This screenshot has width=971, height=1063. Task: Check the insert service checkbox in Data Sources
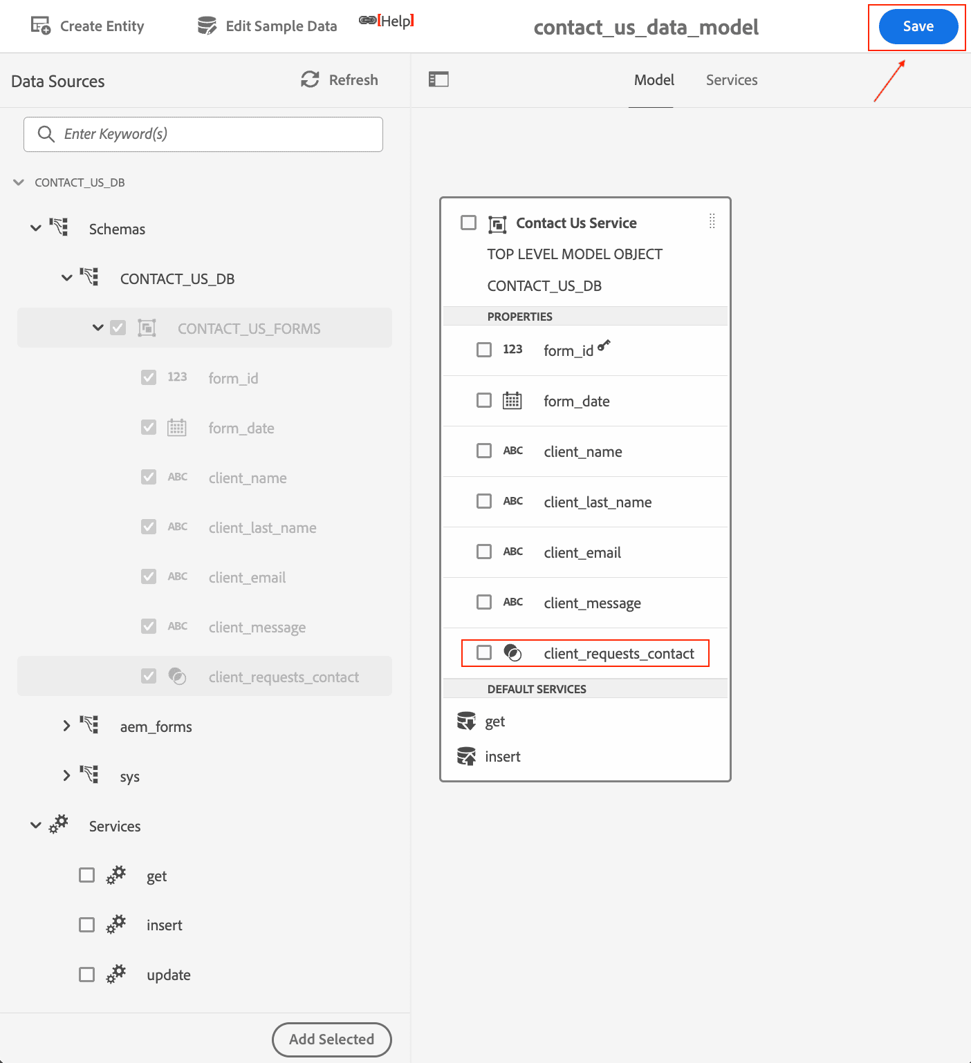pos(87,925)
